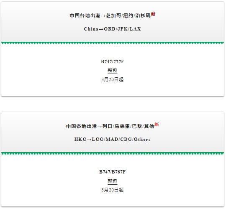Screen dimensions: 226x209
Task: Open the 整包 link under B747/777F
Action: click(x=113, y=71)
